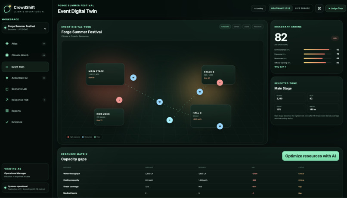Click the red exposure marker above Kids Zone
This screenshot has width=347, height=198.
(x=119, y=100)
